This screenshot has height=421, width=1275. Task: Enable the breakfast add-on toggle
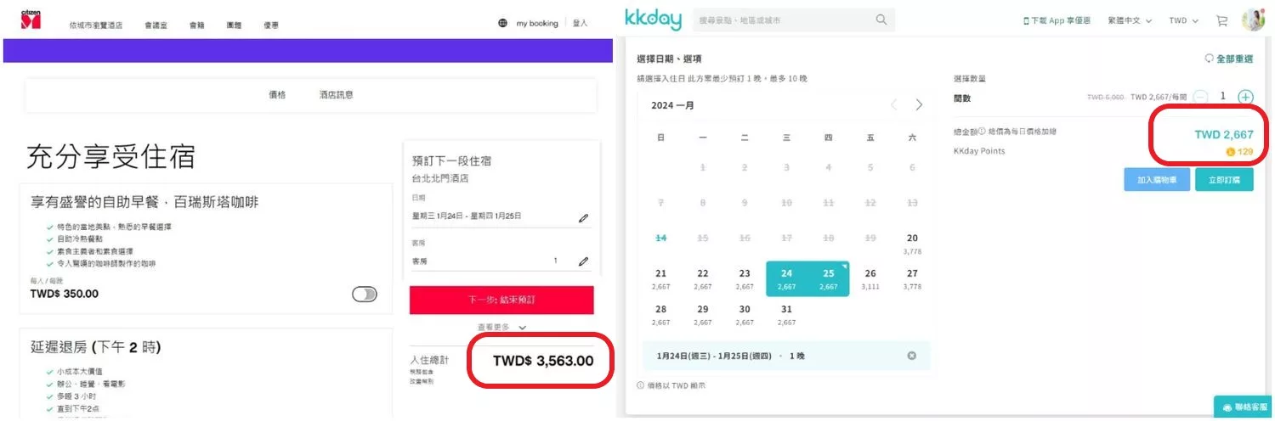pos(364,294)
